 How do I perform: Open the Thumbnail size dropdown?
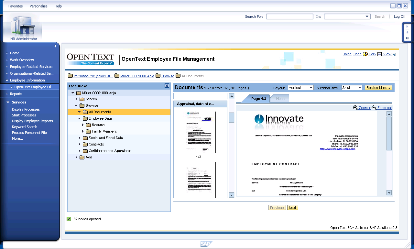click(x=352, y=88)
